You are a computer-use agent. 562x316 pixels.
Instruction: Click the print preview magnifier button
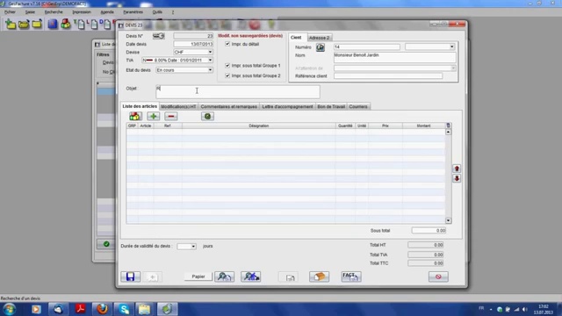coord(225,276)
